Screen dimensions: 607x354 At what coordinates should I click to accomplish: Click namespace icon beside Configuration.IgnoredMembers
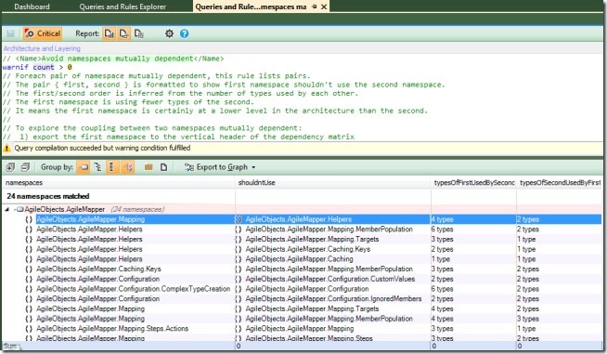click(239, 299)
